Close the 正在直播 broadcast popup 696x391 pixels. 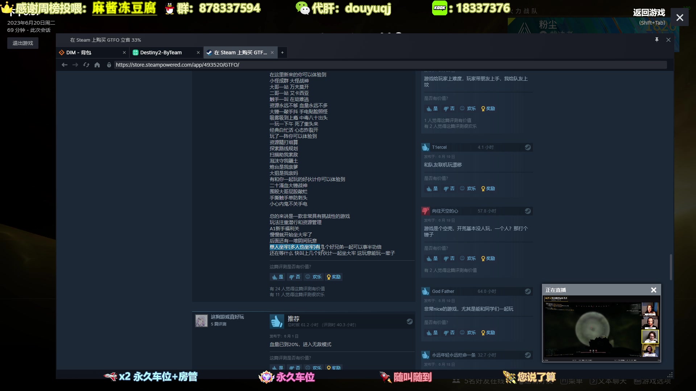coord(654,290)
